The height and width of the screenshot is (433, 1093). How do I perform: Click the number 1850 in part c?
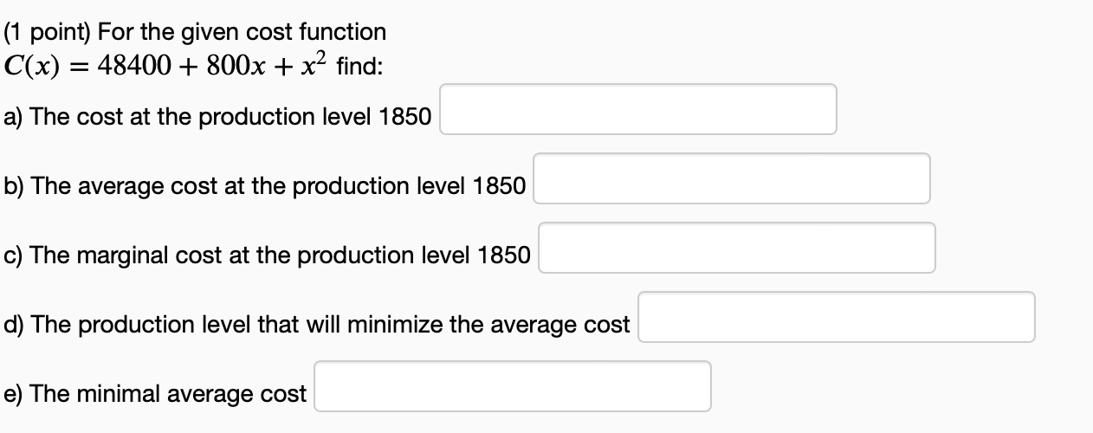[x=505, y=256]
